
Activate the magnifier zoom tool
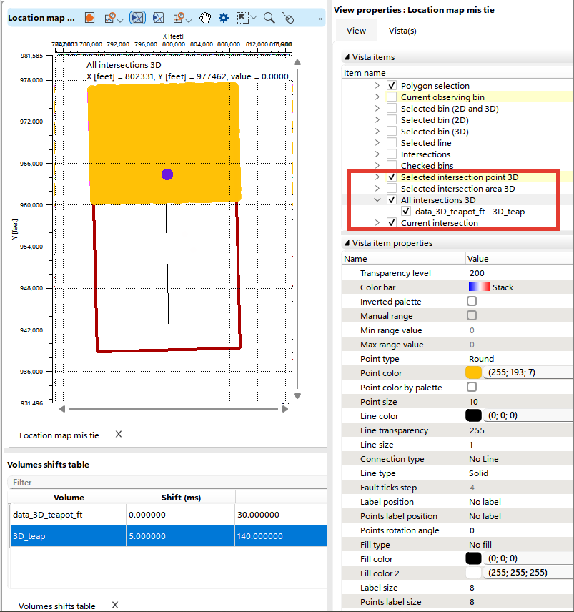click(269, 18)
